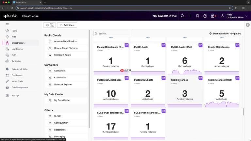Viewport: 251px width, 141px height.
Task: Click dashboard icon on SQL Server databases card
Action: (126, 111)
